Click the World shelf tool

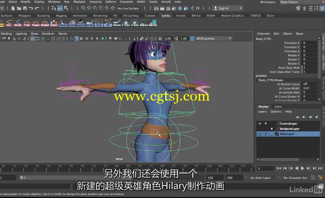(17, 23)
